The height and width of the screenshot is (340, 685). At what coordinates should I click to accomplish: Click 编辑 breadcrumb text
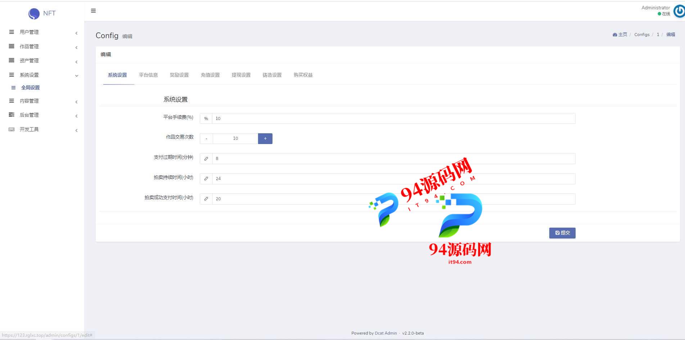pos(671,35)
